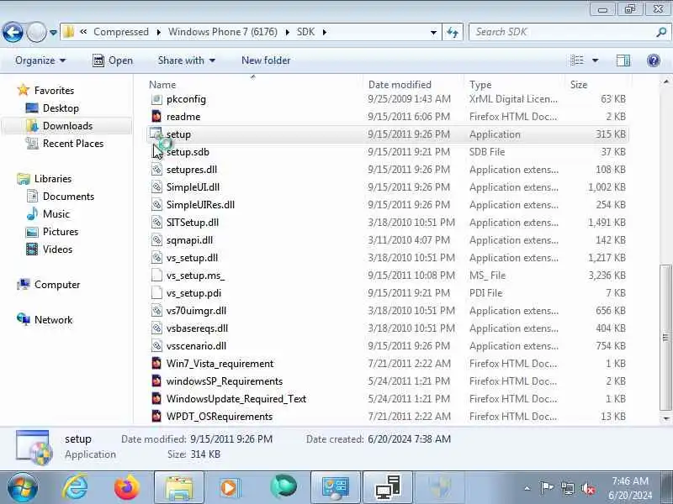Open the address bar history dropdown
Image resolution: width=673 pixels, height=504 pixels.
[433, 32]
